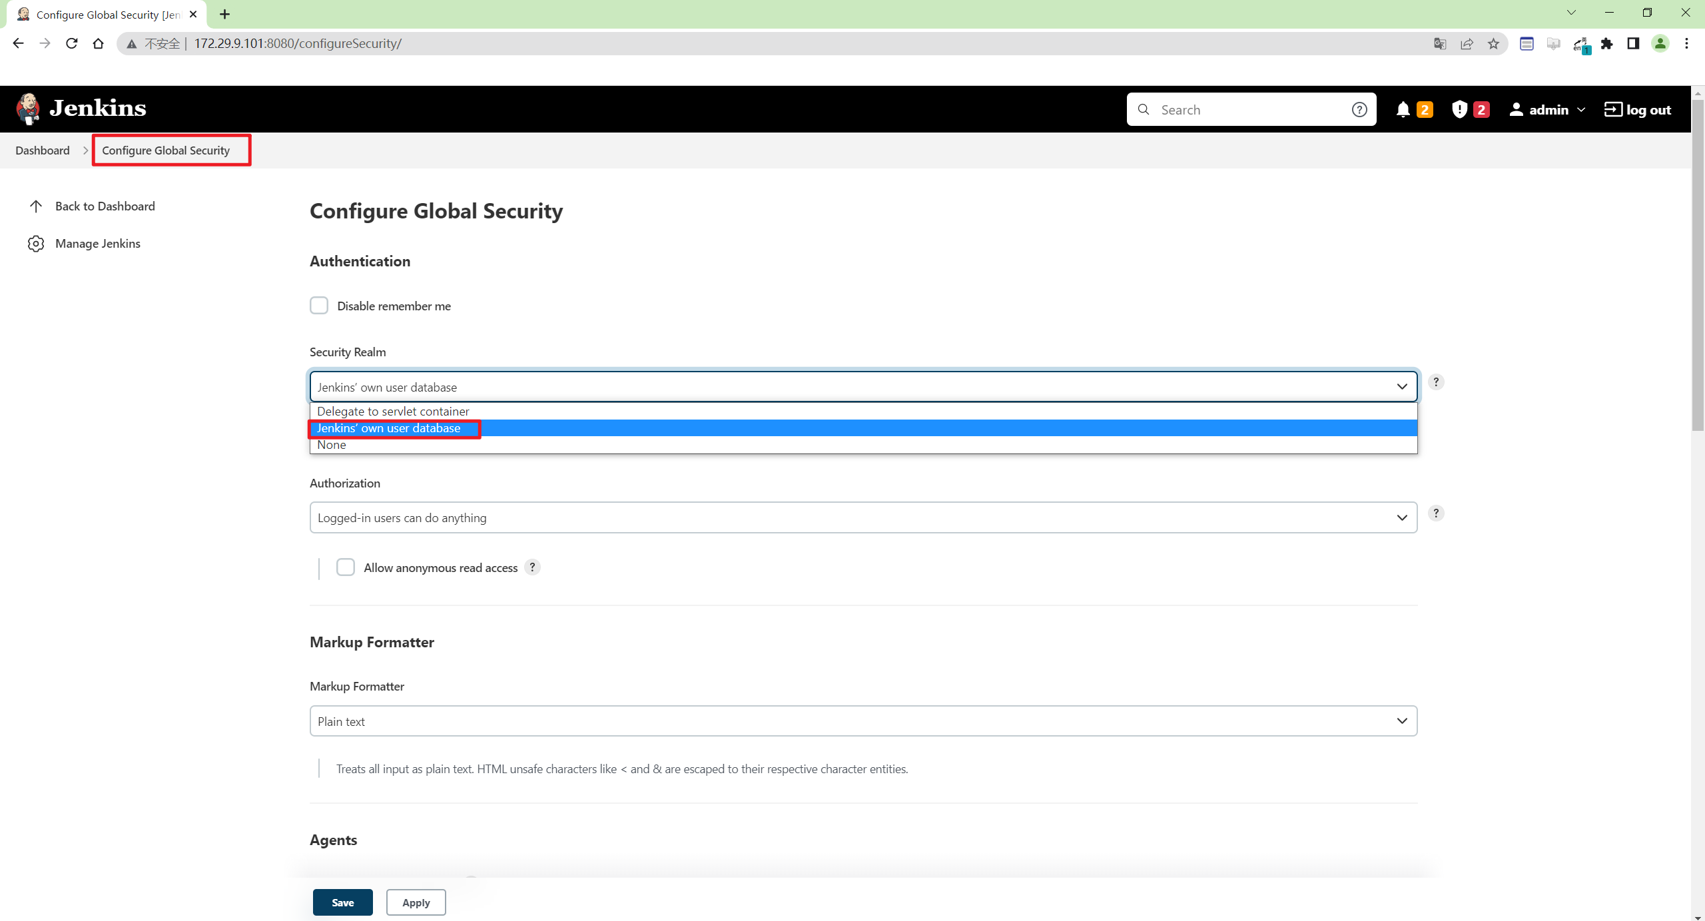Image resolution: width=1705 pixels, height=921 pixels.
Task: Toggle the browser side panel icon
Action: pos(1633,44)
